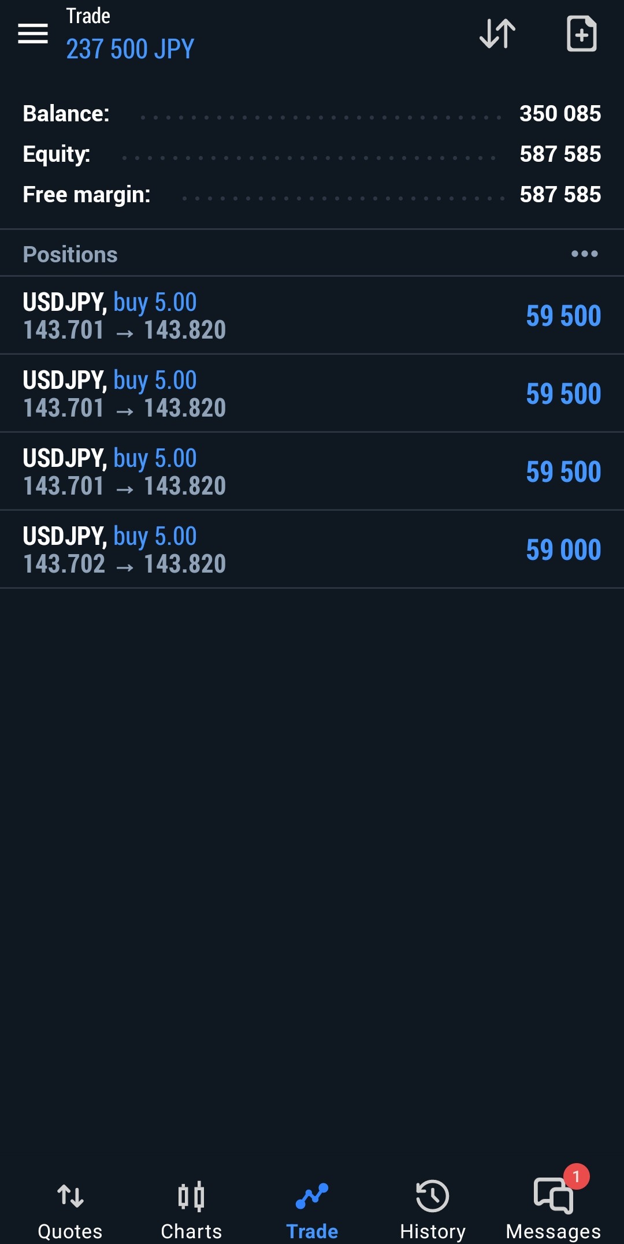Tap the 237 500 JPY total profit
The height and width of the screenshot is (1244, 624).
[x=130, y=49]
